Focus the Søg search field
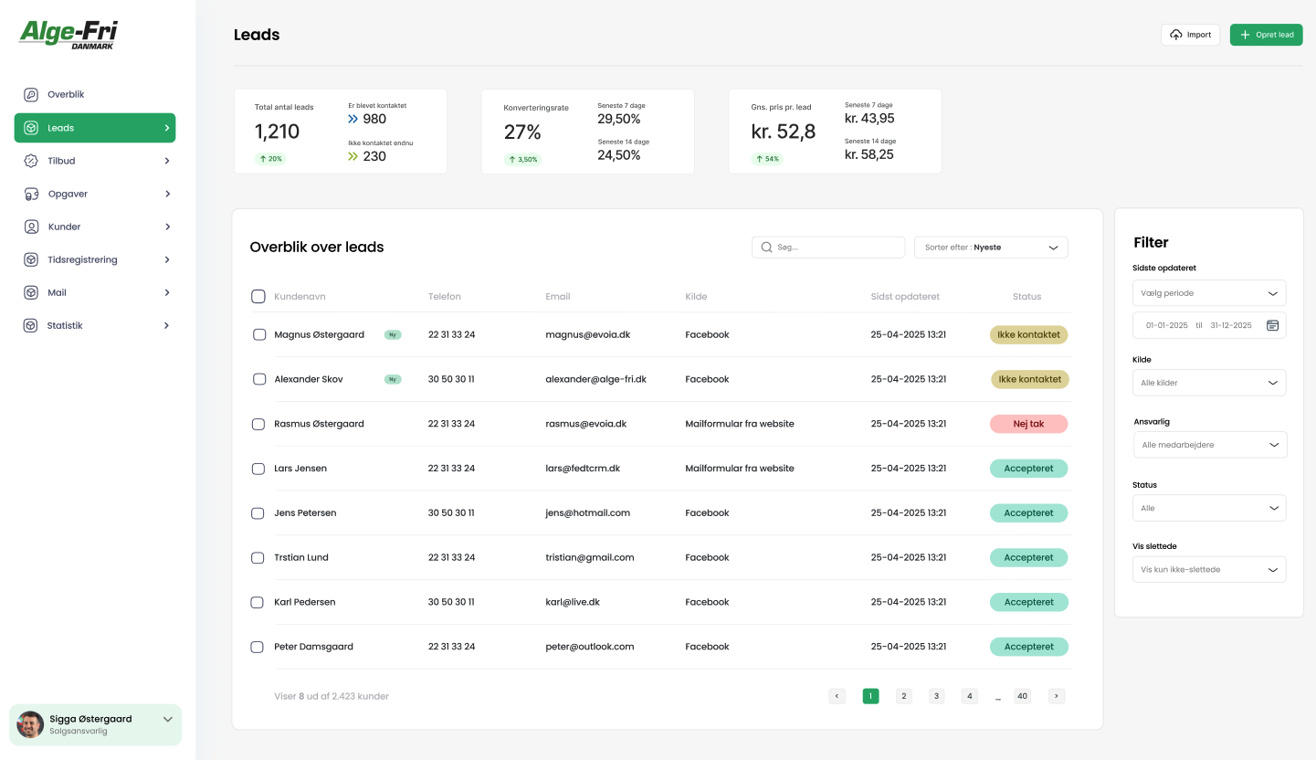 coord(828,248)
